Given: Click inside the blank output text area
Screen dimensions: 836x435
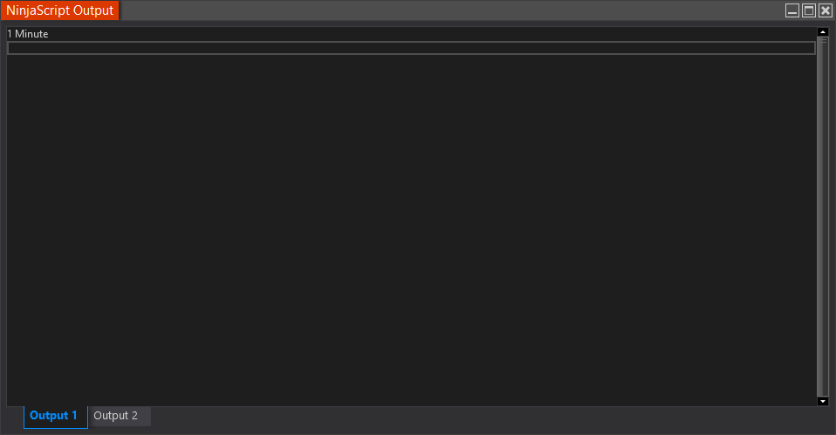Looking at the screenshot, I should 411,229.
